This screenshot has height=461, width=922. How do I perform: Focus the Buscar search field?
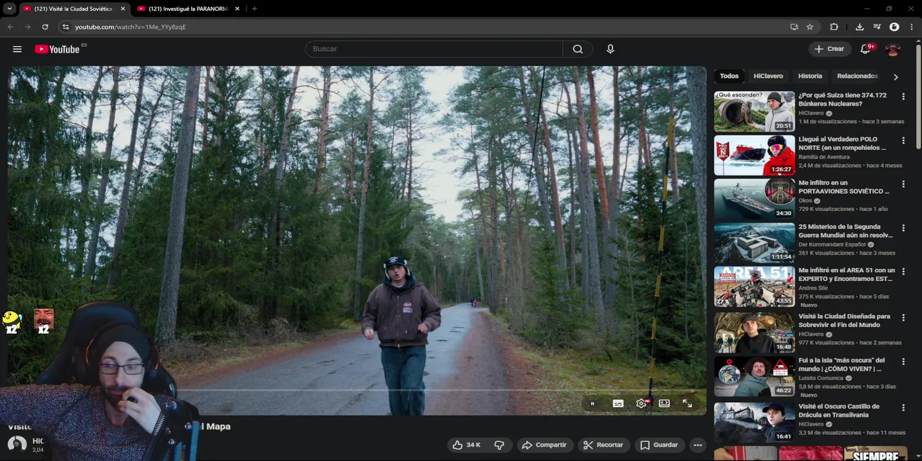coord(434,49)
